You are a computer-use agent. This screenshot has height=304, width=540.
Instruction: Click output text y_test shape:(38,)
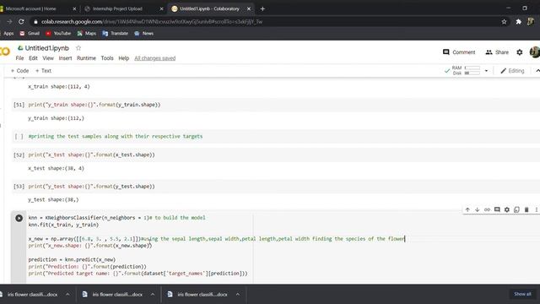point(53,200)
